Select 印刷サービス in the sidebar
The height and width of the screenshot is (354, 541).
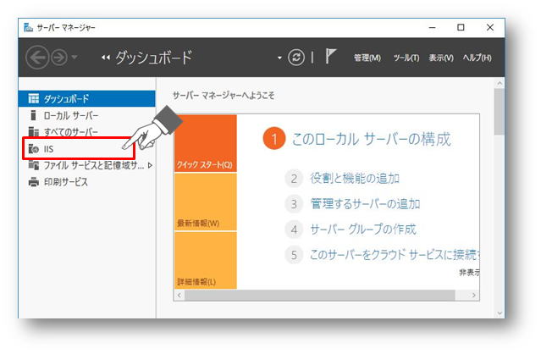click(x=87, y=182)
